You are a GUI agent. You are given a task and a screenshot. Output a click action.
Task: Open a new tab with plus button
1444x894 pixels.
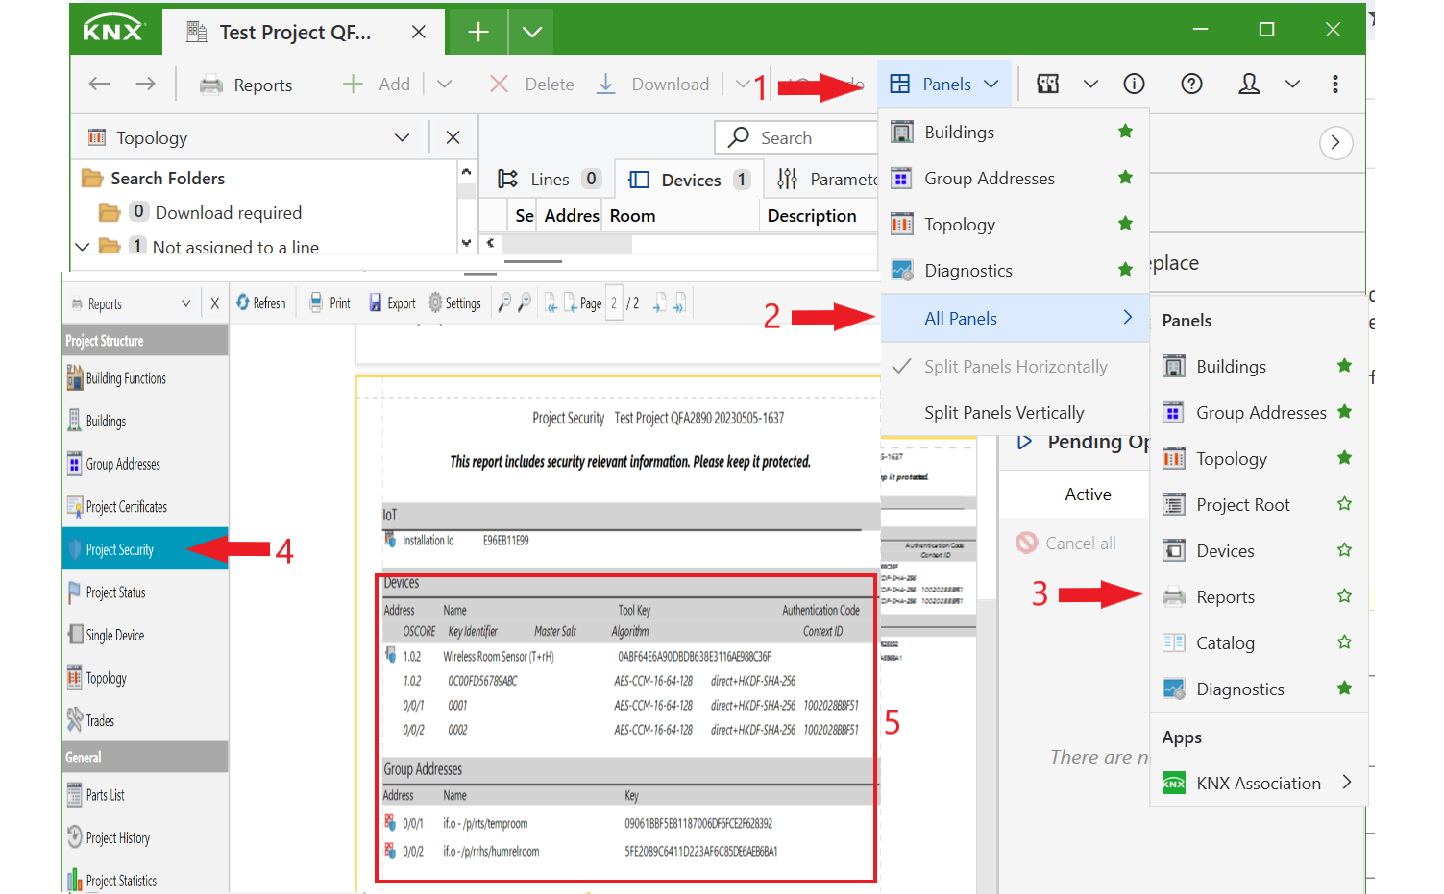click(x=477, y=32)
